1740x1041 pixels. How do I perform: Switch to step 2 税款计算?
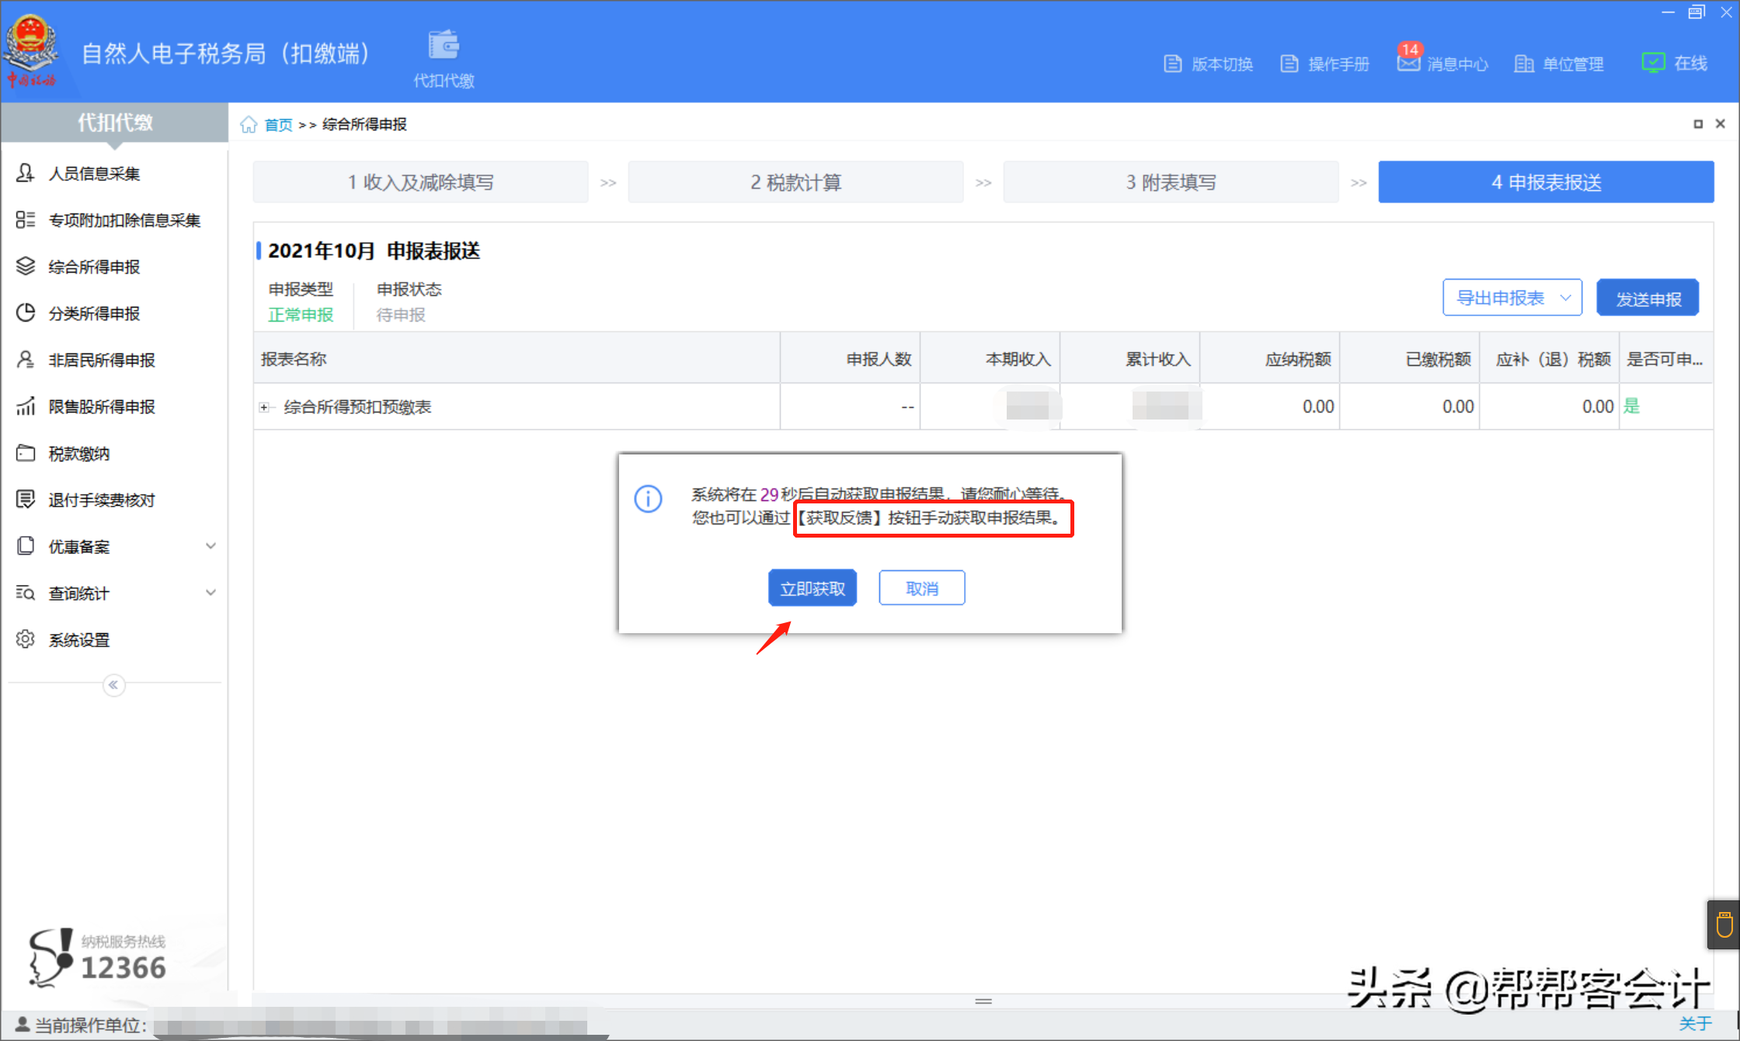pyautogui.click(x=795, y=182)
